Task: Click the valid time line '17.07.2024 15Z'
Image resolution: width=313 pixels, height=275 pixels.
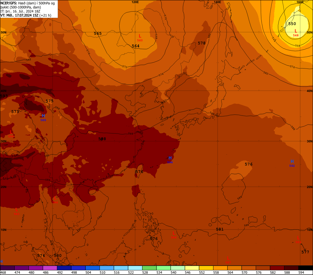Action: (26, 15)
